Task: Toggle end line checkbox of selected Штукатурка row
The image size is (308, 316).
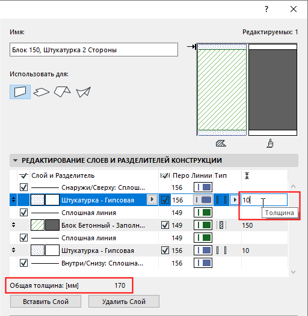Action: pos(165,200)
